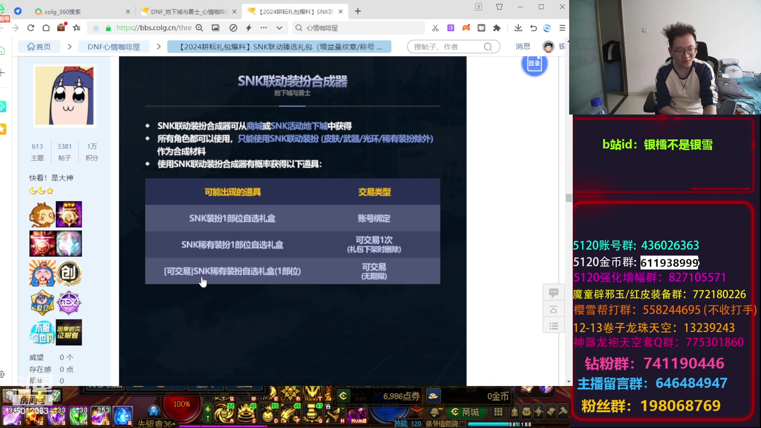This screenshot has height=428, width=761.
Task: Click the search box containing 心情咖啡屋
Action: (359, 28)
